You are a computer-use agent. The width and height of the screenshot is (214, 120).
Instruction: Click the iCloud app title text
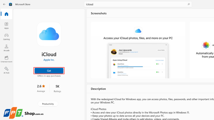(x=49, y=54)
